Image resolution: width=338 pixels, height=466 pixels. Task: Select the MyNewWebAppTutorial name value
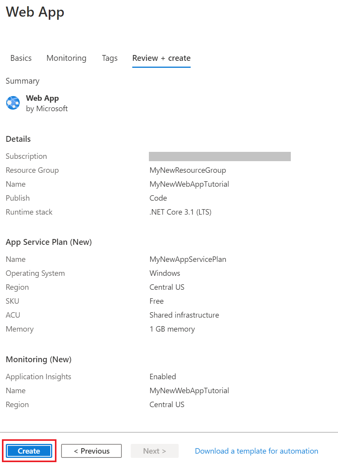[189, 184]
